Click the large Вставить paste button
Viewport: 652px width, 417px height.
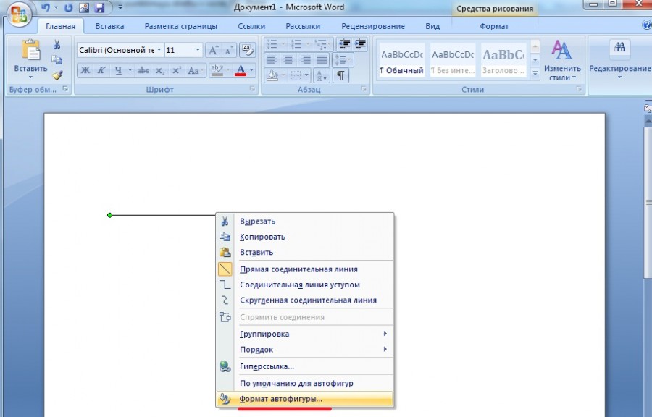[30, 59]
